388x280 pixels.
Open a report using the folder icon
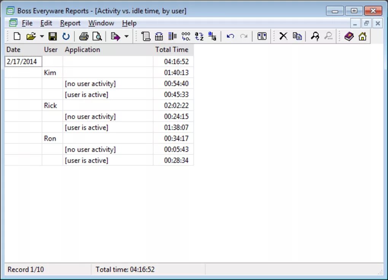click(31, 36)
